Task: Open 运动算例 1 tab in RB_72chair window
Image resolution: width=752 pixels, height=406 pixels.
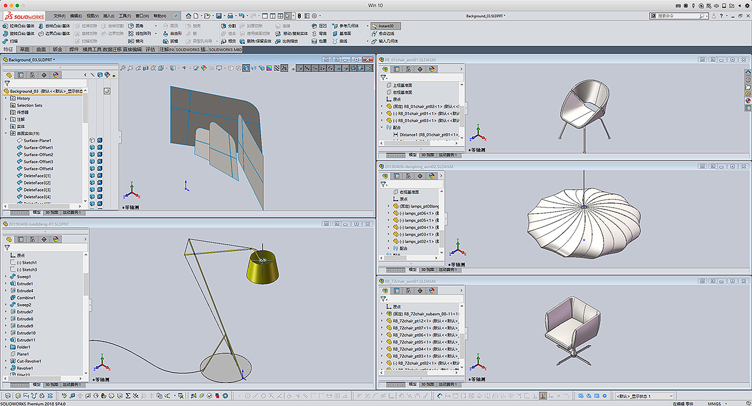Action: tap(448, 385)
